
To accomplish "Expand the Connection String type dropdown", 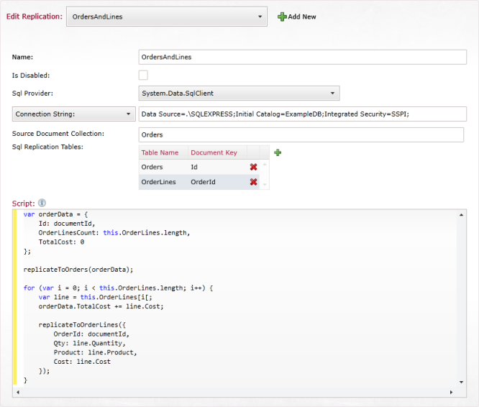I will [73, 114].
